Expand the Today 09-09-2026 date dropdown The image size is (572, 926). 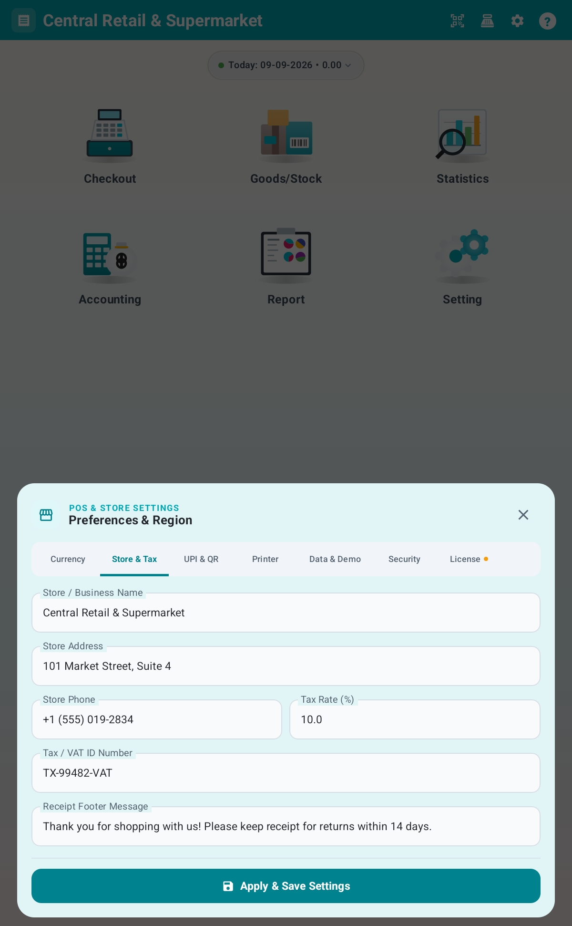coord(286,65)
